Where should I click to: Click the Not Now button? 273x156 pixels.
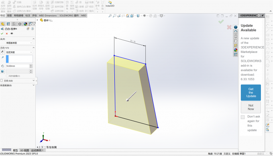tap(251, 107)
